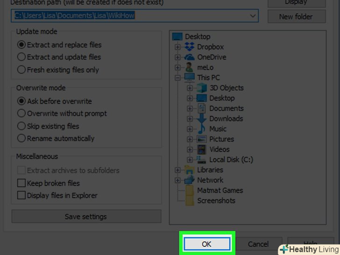Image resolution: width=340 pixels, height=255 pixels.
Task: Open the destination path dropdown arrow
Action: point(253,15)
